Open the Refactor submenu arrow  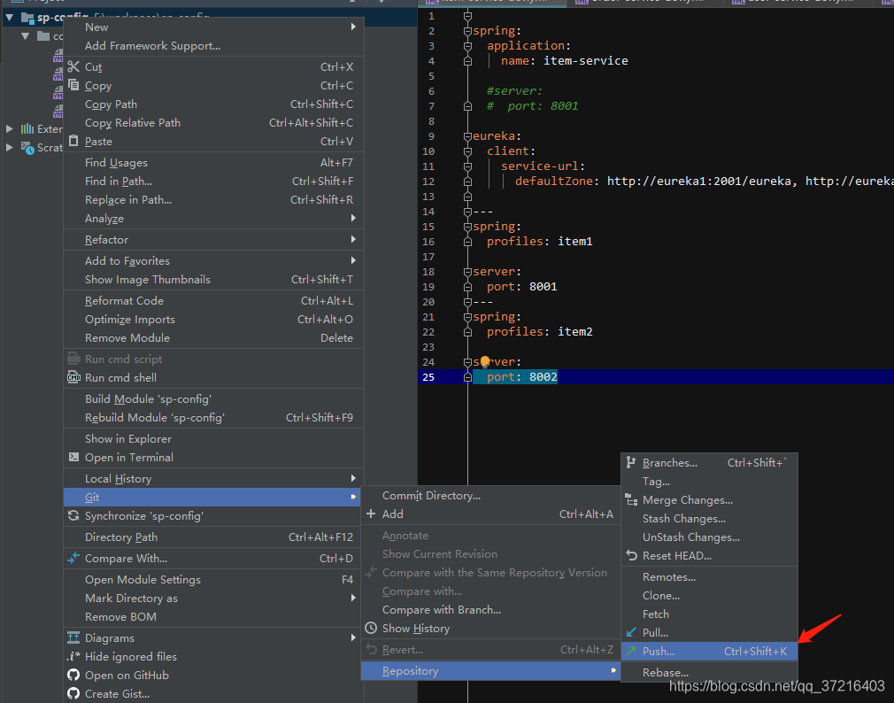[353, 239]
